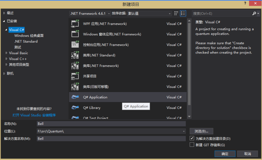Click 确定 (OK) button
The width and height of the screenshot is (262, 160).
click(225, 154)
